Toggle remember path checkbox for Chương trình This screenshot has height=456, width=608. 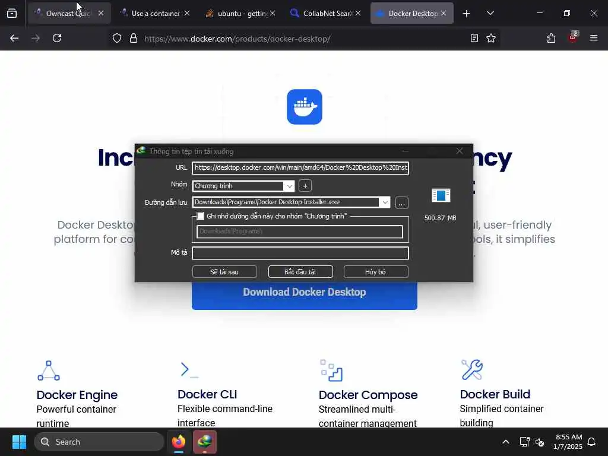point(201,216)
